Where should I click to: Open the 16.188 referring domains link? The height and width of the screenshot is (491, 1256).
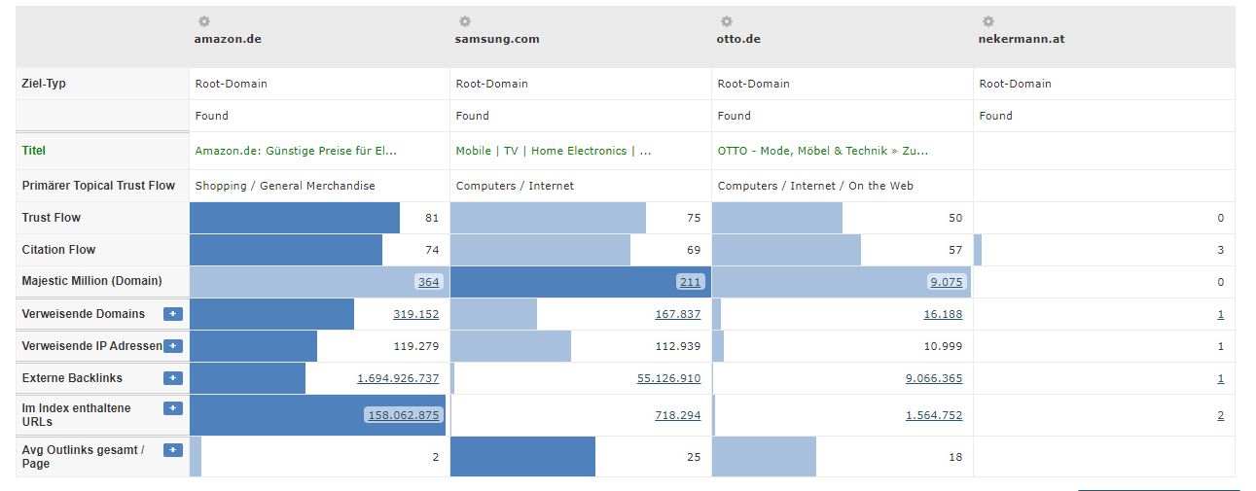(944, 314)
